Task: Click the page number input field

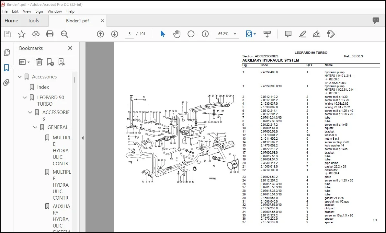Action: (130, 34)
